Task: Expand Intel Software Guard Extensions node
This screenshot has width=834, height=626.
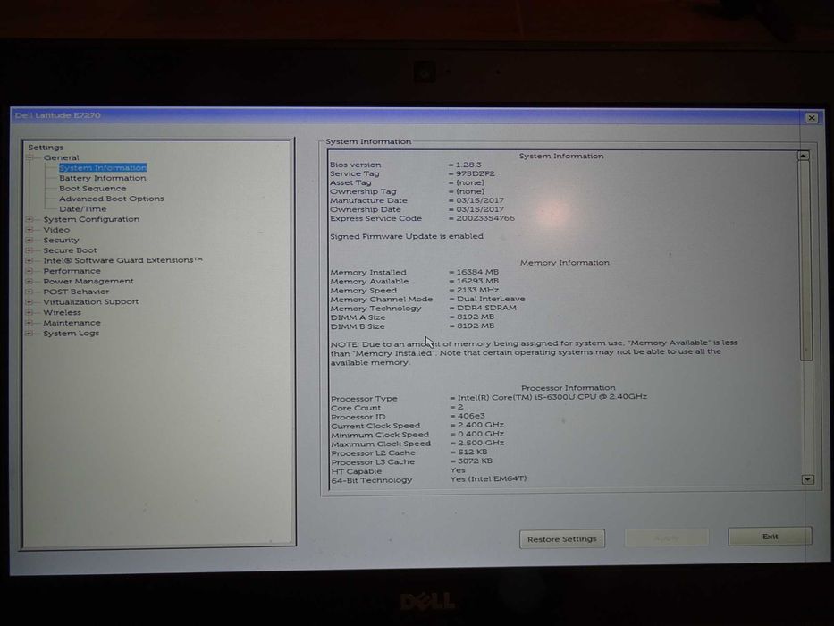Action: (x=30, y=261)
